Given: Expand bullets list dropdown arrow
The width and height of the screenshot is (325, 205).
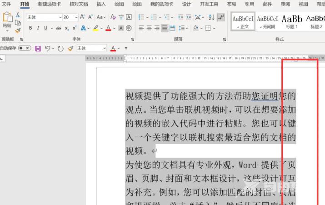Looking at the screenshot, I should point(147,17).
